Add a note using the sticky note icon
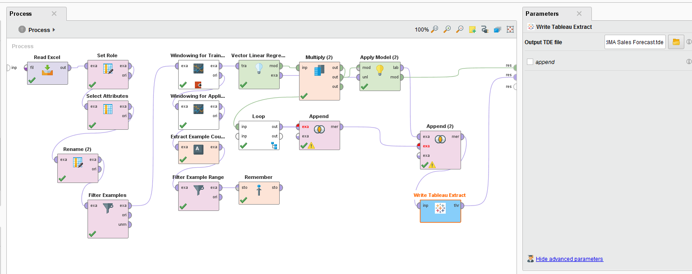692x274 pixels. [472, 29]
